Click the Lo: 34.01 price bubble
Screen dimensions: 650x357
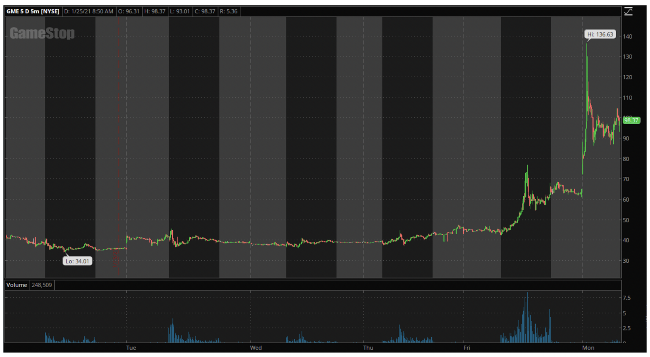tap(77, 261)
